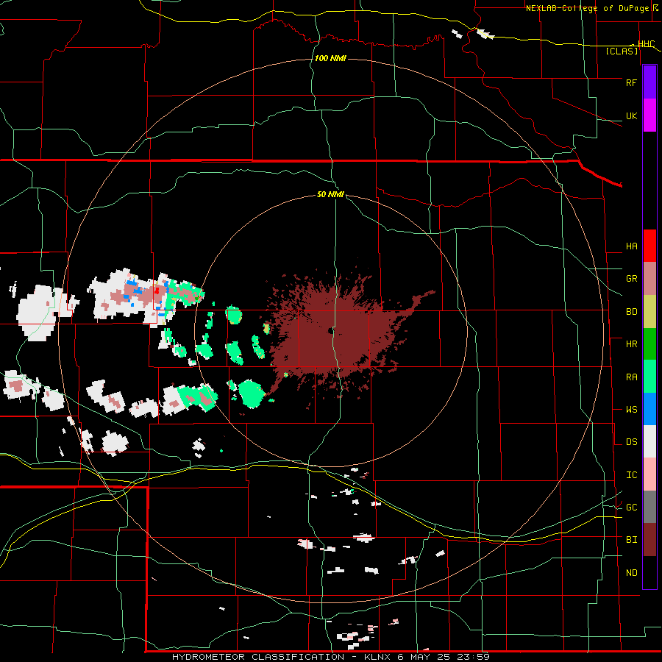The image size is (662, 662).
Task: Click the "GC" legend label
Action: pyautogui.click(x=631, y=508)
